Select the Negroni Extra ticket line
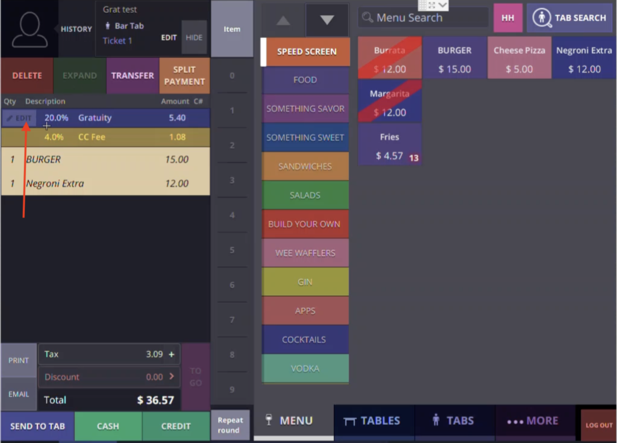Viewport: 617px width, 443px height. pyautogui.click(x=105, y=184)
